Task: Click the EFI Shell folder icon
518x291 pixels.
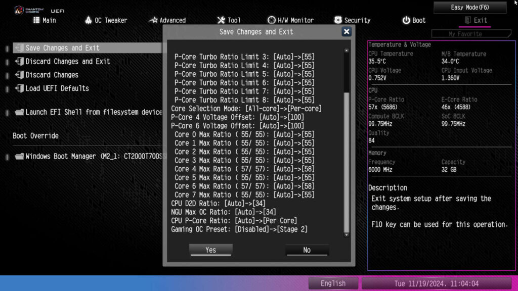Action: click(x=19, y=112)
